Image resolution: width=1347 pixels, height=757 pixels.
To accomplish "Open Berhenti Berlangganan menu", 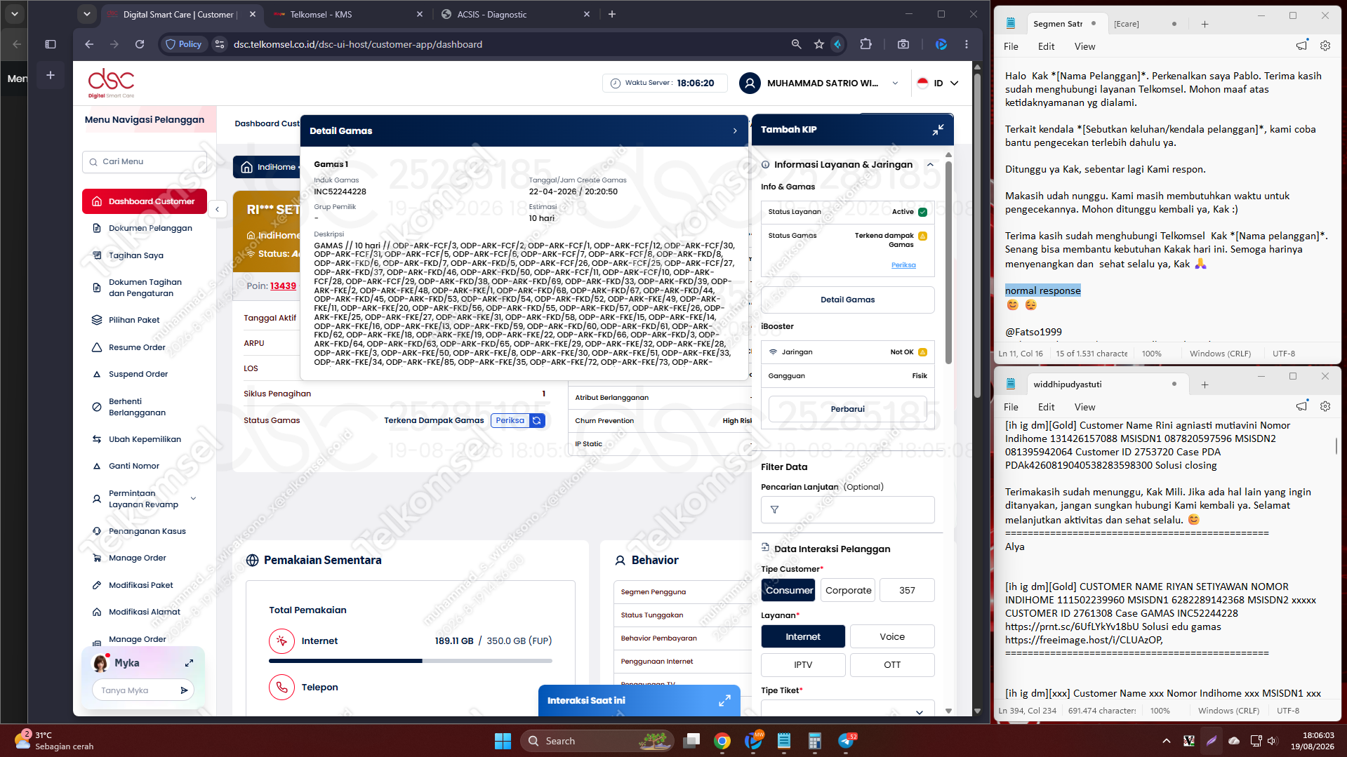I will 137,407.
